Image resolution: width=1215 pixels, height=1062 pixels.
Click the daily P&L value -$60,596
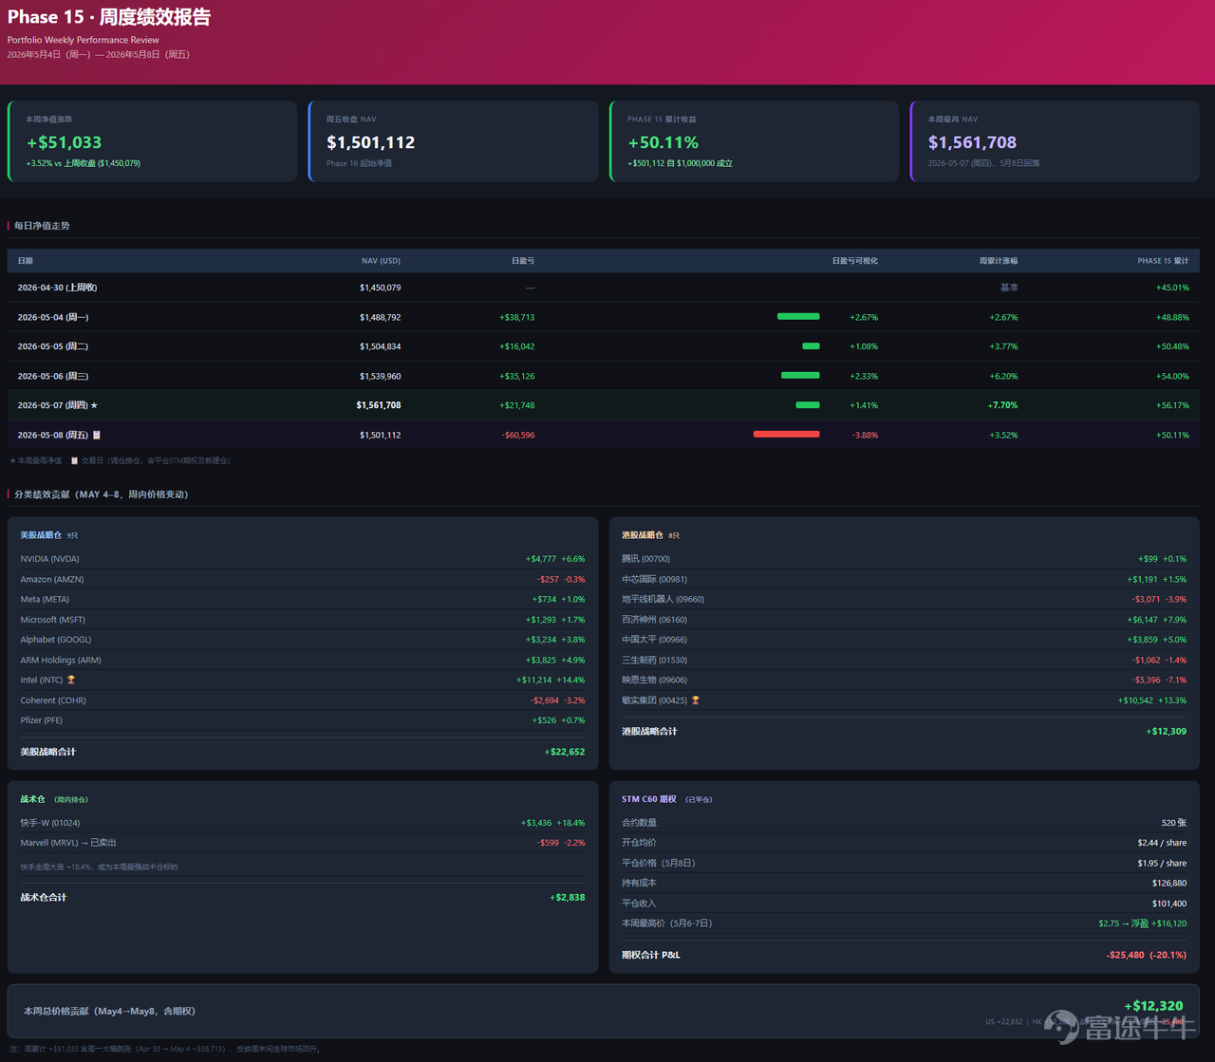pyautogui.click(x=518, y=435)
